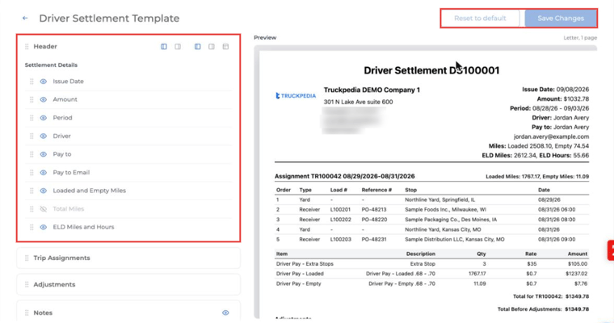Click the Total for TR100042 line
Screen dimensions: 614x323
(551, 296)
